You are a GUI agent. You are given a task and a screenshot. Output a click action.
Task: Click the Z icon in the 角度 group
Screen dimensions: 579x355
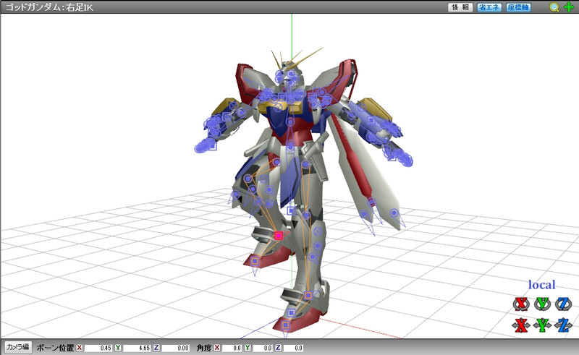278,348
